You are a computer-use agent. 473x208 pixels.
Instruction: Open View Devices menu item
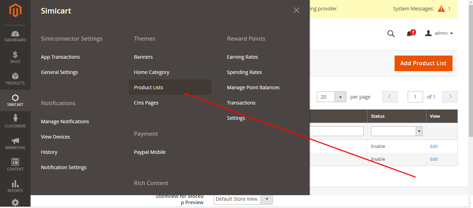coord(56,137)
